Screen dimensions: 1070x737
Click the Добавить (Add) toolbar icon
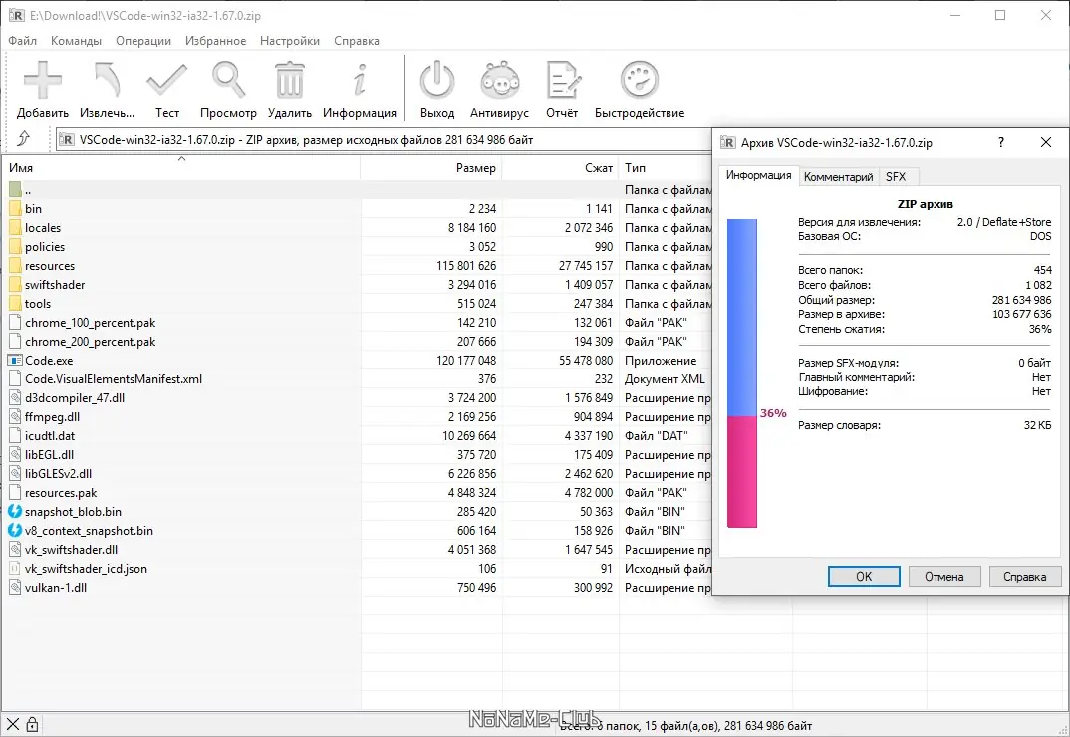(42, 80)
